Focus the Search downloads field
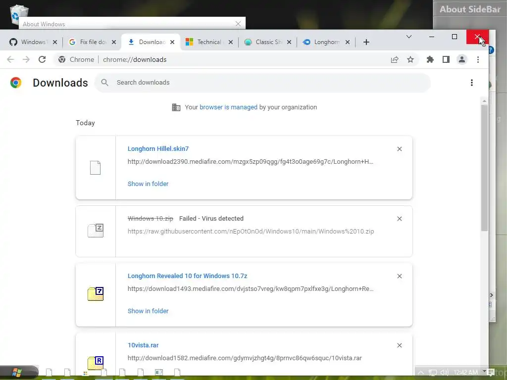The image size is (507, 380). point(262,83)
